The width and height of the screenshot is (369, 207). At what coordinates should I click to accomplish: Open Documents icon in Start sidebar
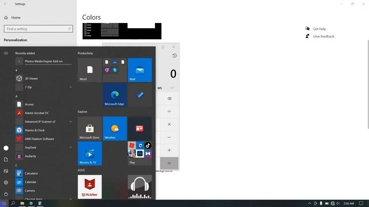6,160
